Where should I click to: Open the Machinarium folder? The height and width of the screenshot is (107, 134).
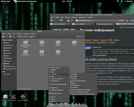(25, 53)
